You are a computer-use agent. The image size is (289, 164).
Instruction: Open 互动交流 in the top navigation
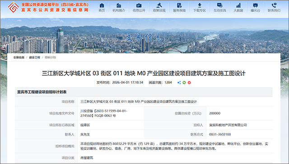click(220, 8)
